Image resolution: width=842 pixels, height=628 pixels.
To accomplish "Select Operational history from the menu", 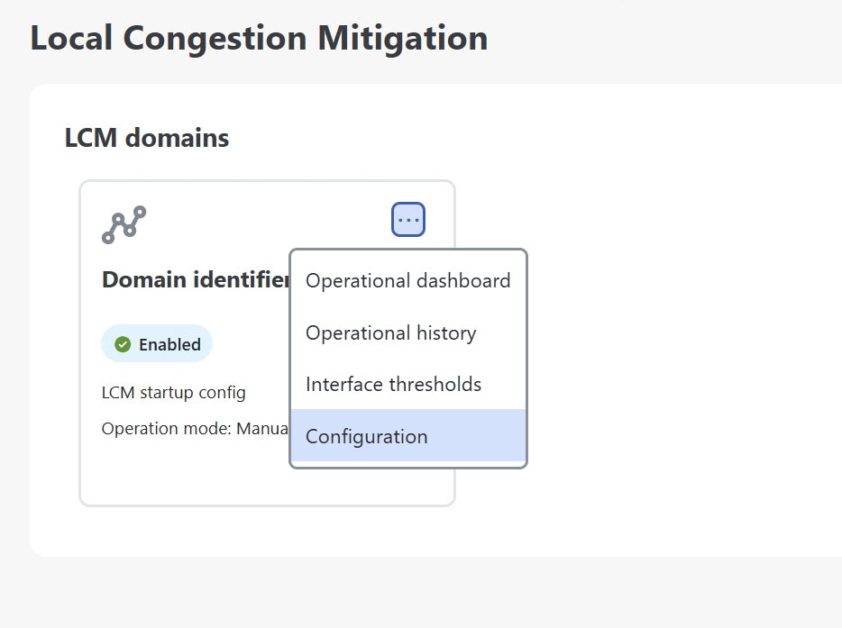I will tap(390, 333).
